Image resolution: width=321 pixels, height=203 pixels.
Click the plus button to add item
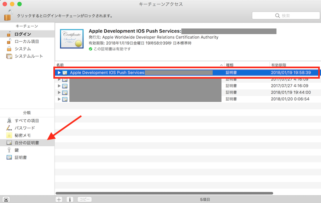click(x=59, y=199)
